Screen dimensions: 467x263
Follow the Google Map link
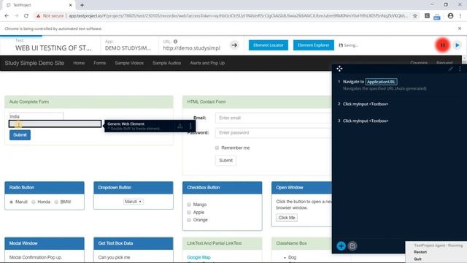(x=198, y=257)
